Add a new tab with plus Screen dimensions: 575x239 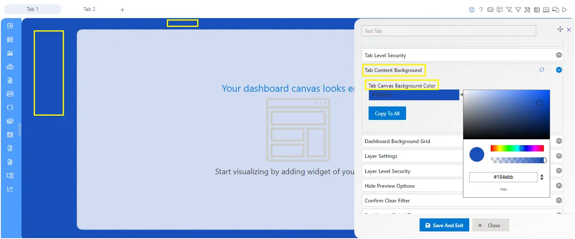(x=123, y=10)
